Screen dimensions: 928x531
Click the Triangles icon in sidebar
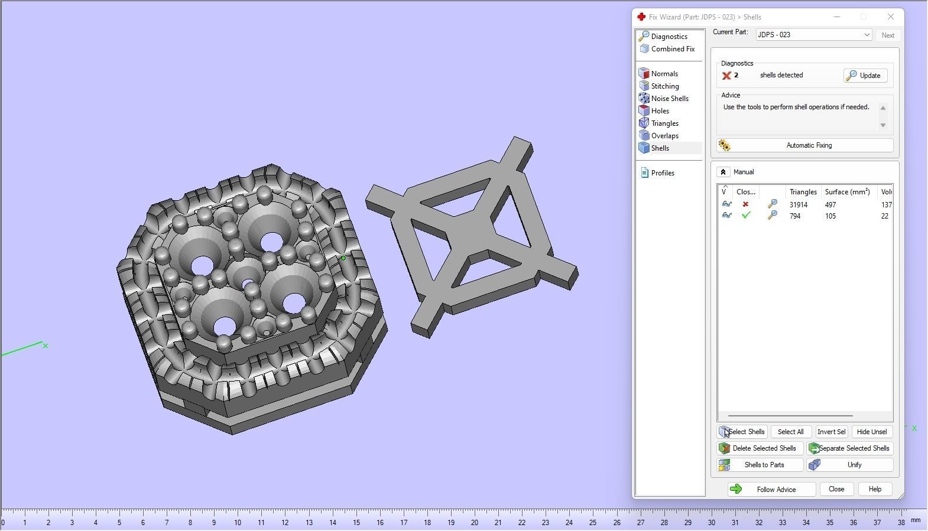pos(644,123)
